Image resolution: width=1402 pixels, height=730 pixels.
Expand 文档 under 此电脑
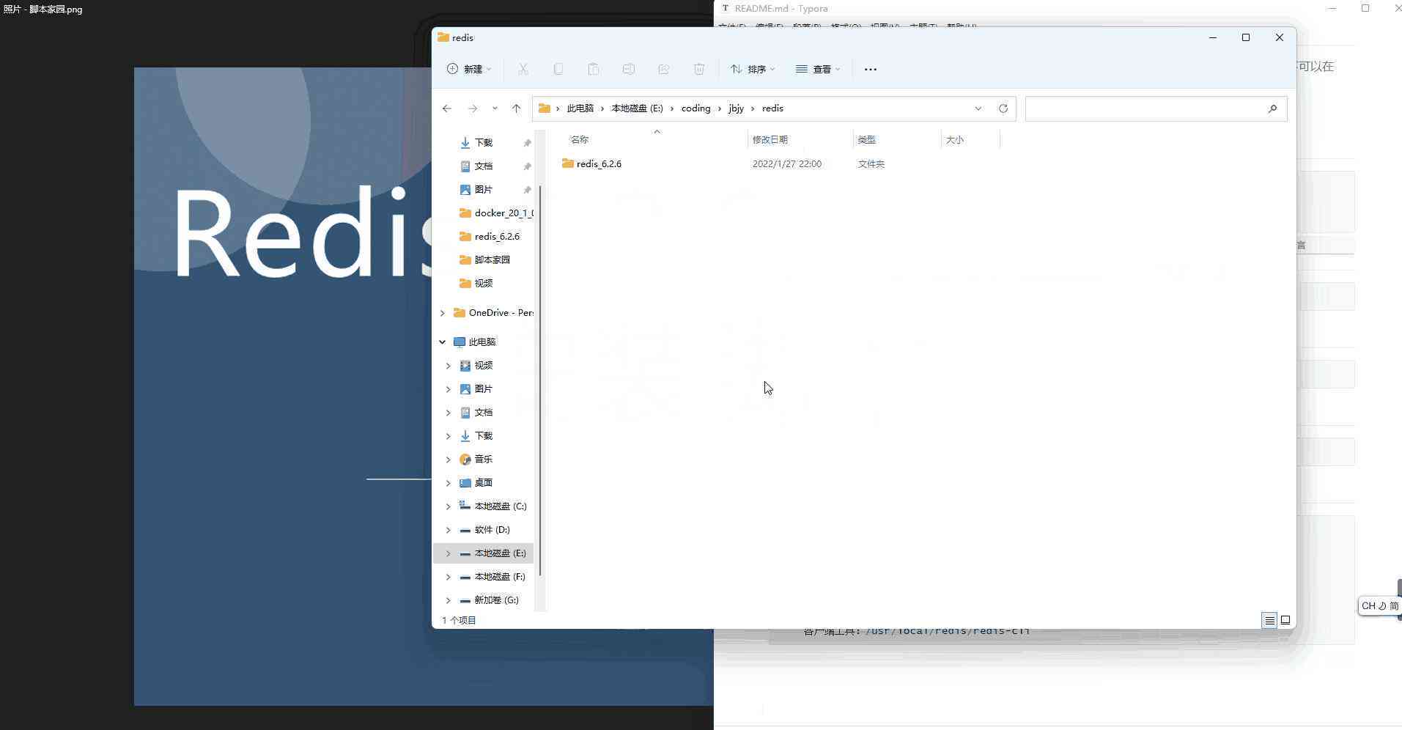tap(448, 413)
